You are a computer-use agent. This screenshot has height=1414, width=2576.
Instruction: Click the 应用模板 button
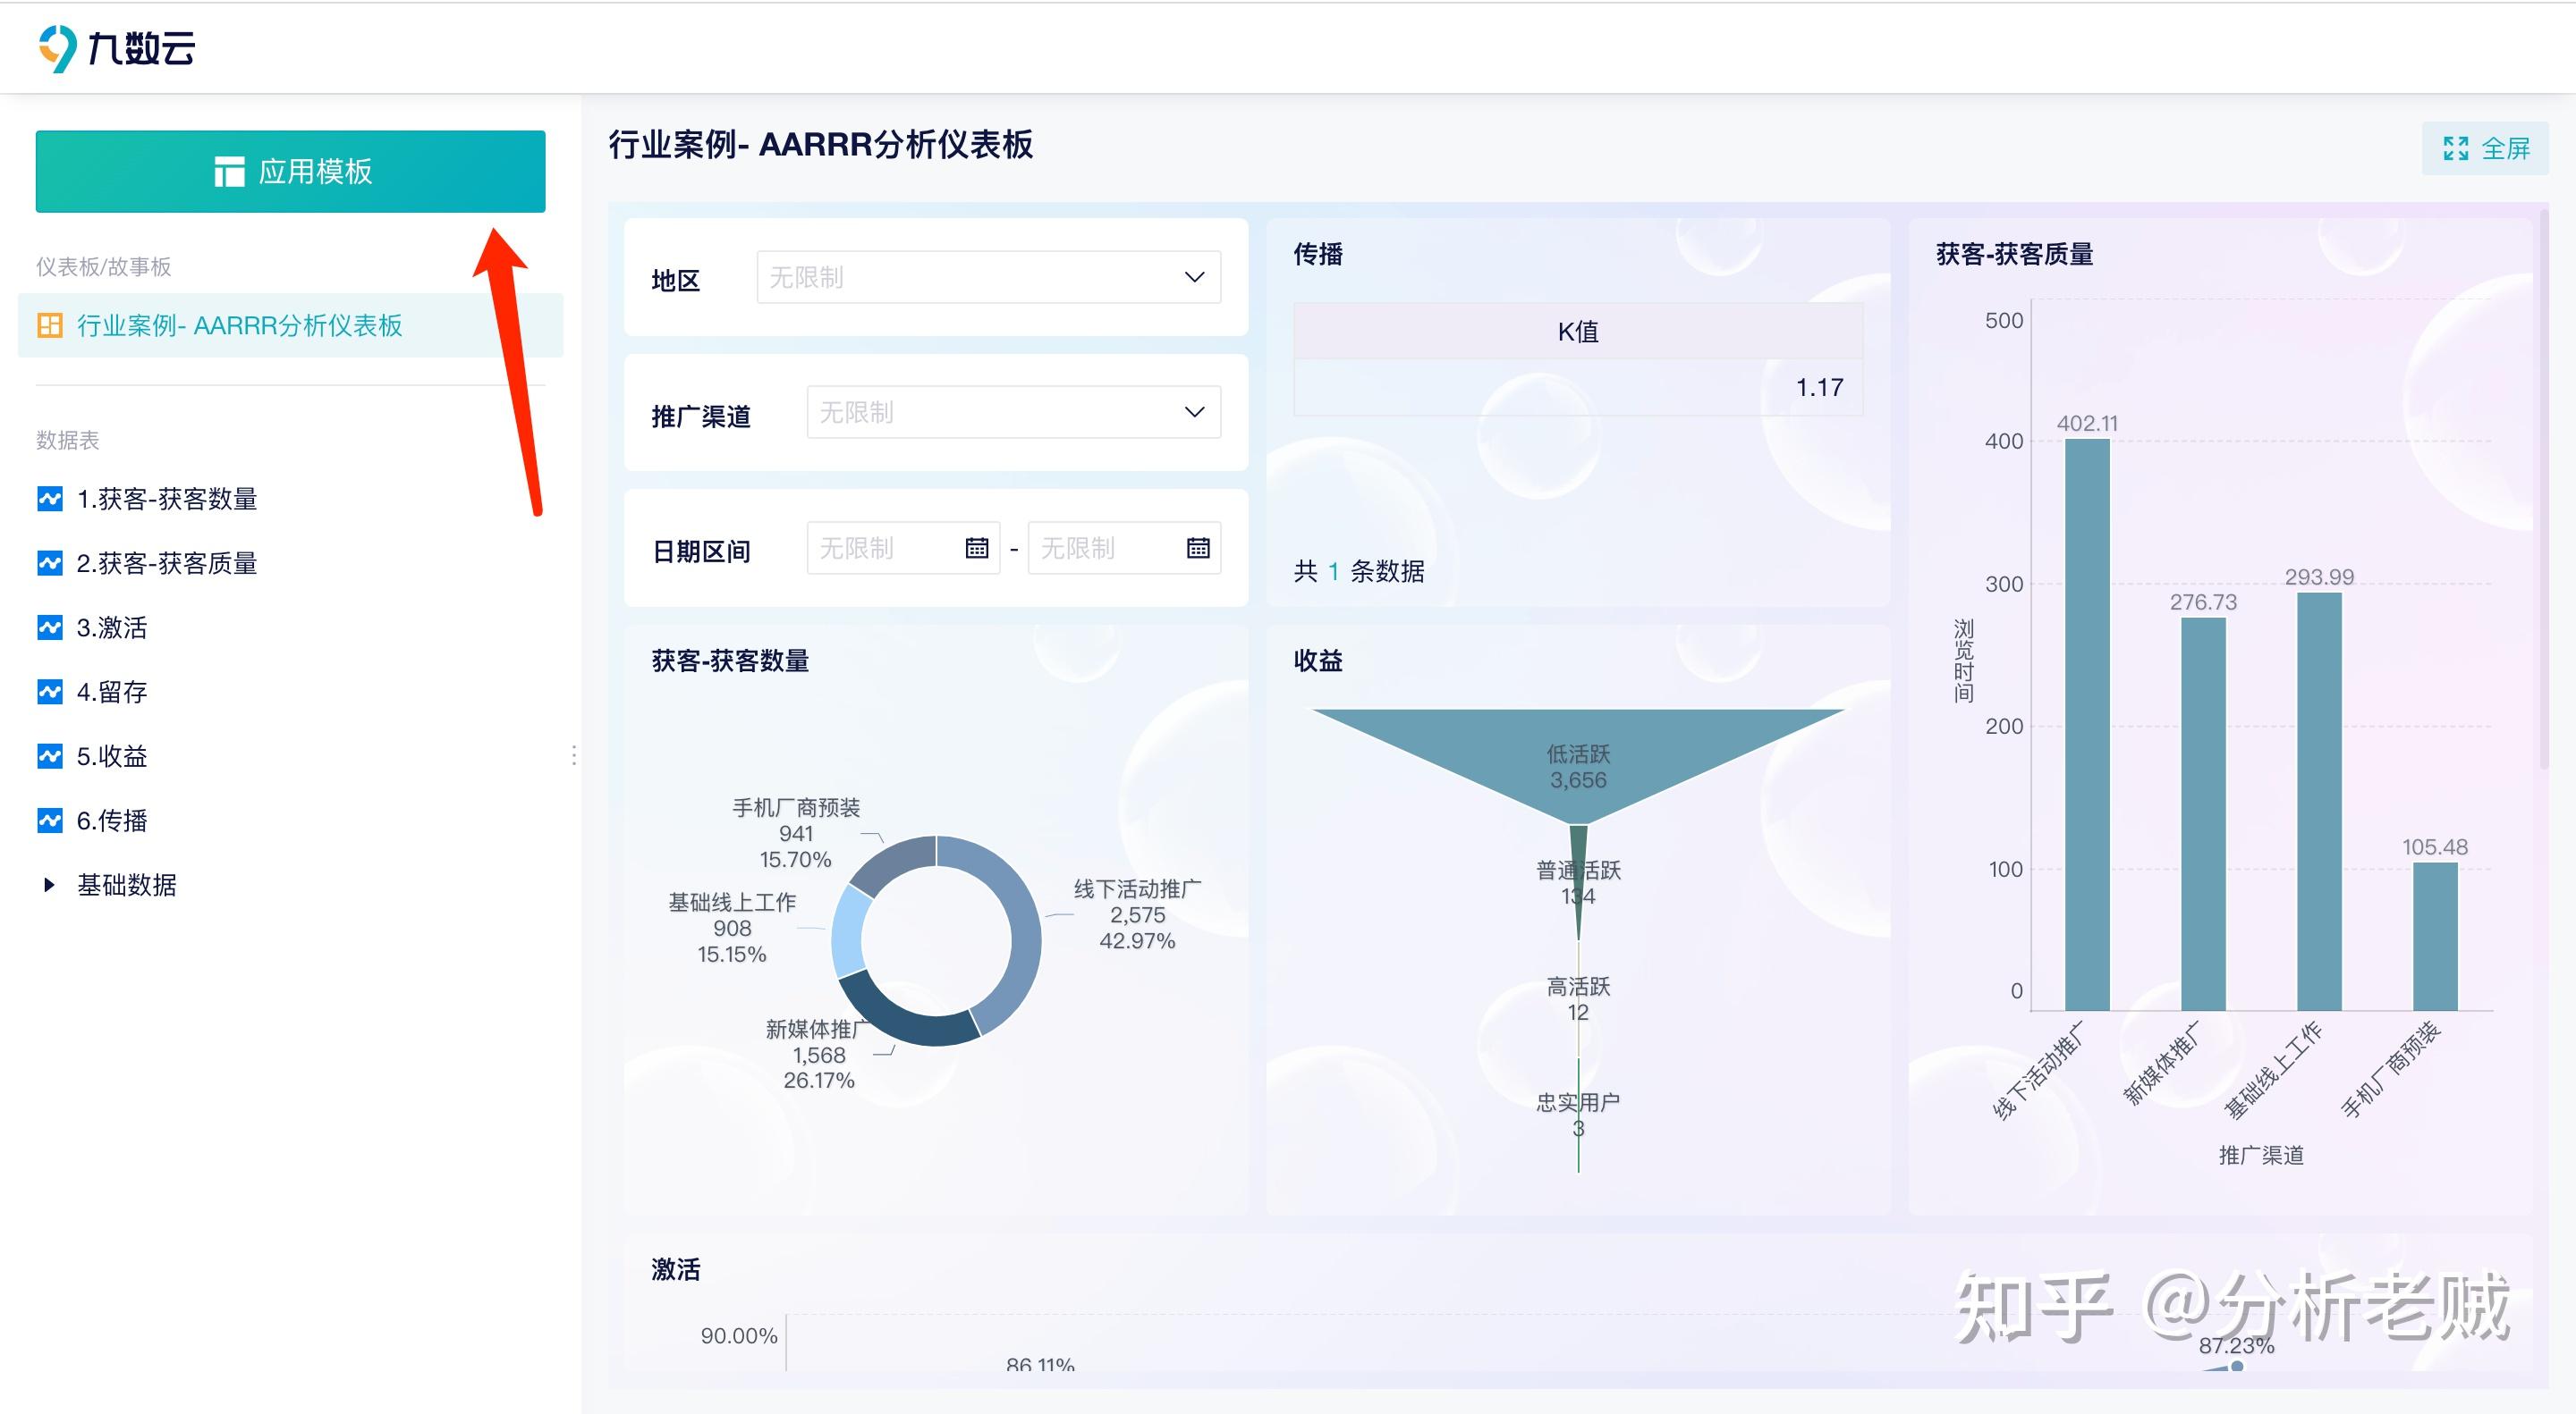[x=290, y=171]
